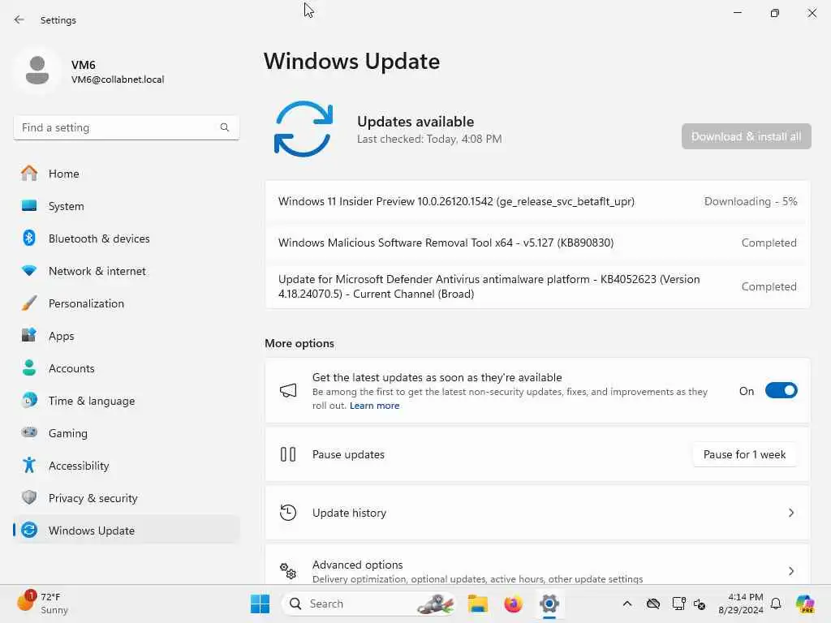Click the Settings gear taskbar icon

(549, 604)
